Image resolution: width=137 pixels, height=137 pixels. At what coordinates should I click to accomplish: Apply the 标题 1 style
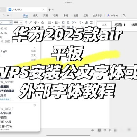point(120,25)
